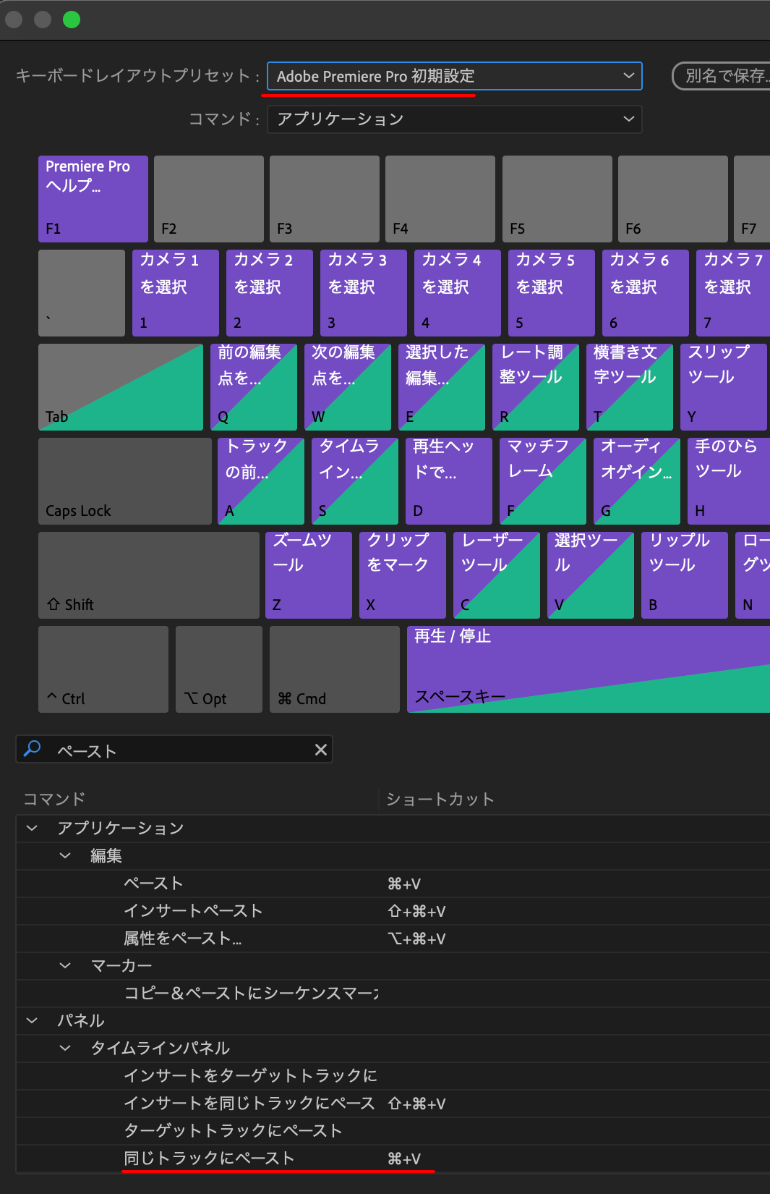Click the X key クリップをマーク
This screenshot has height=1194, width=770.
click(x=403, y=575)
